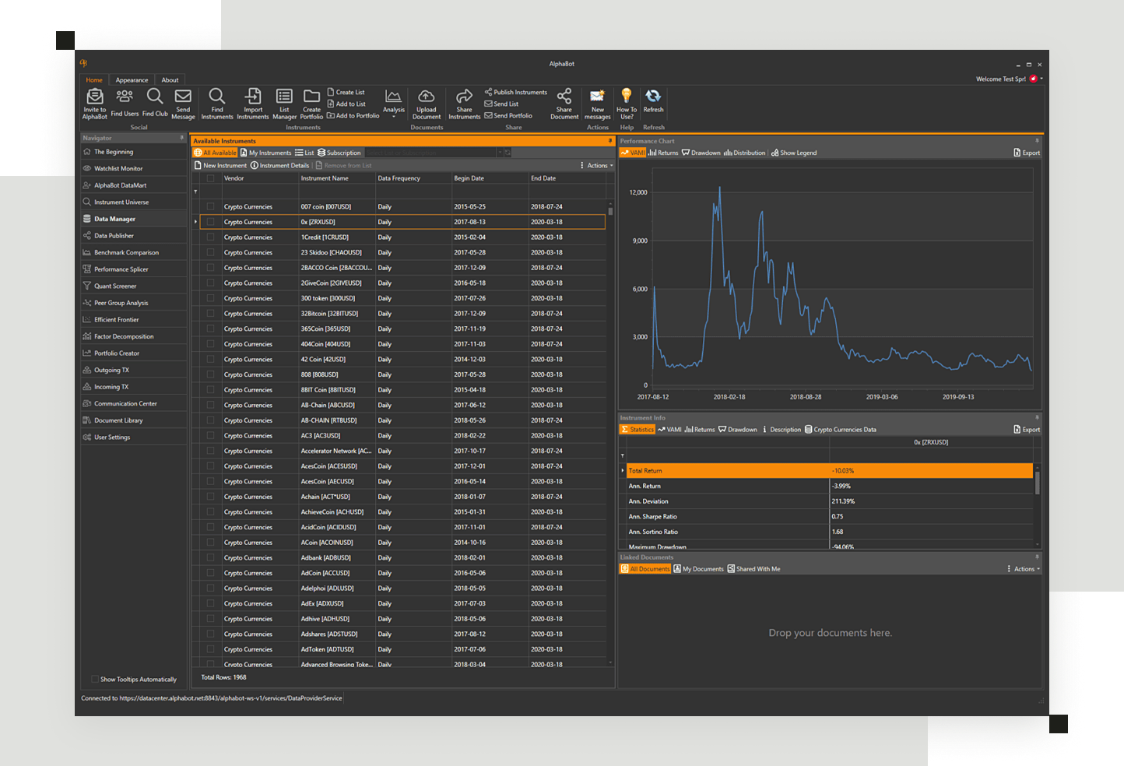Image resolution: width=1124 pixels, height=766 pixels.
Task: Tick the checkbox for 1Credit [1CRUSD] row
Action: [x=210, y=237]
